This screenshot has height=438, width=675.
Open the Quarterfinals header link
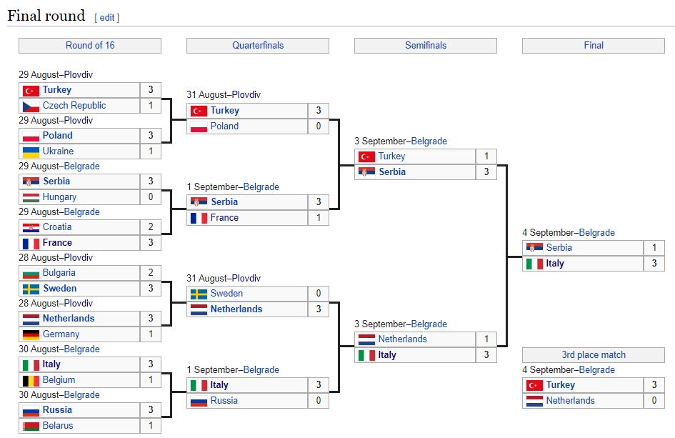point(258,45)
